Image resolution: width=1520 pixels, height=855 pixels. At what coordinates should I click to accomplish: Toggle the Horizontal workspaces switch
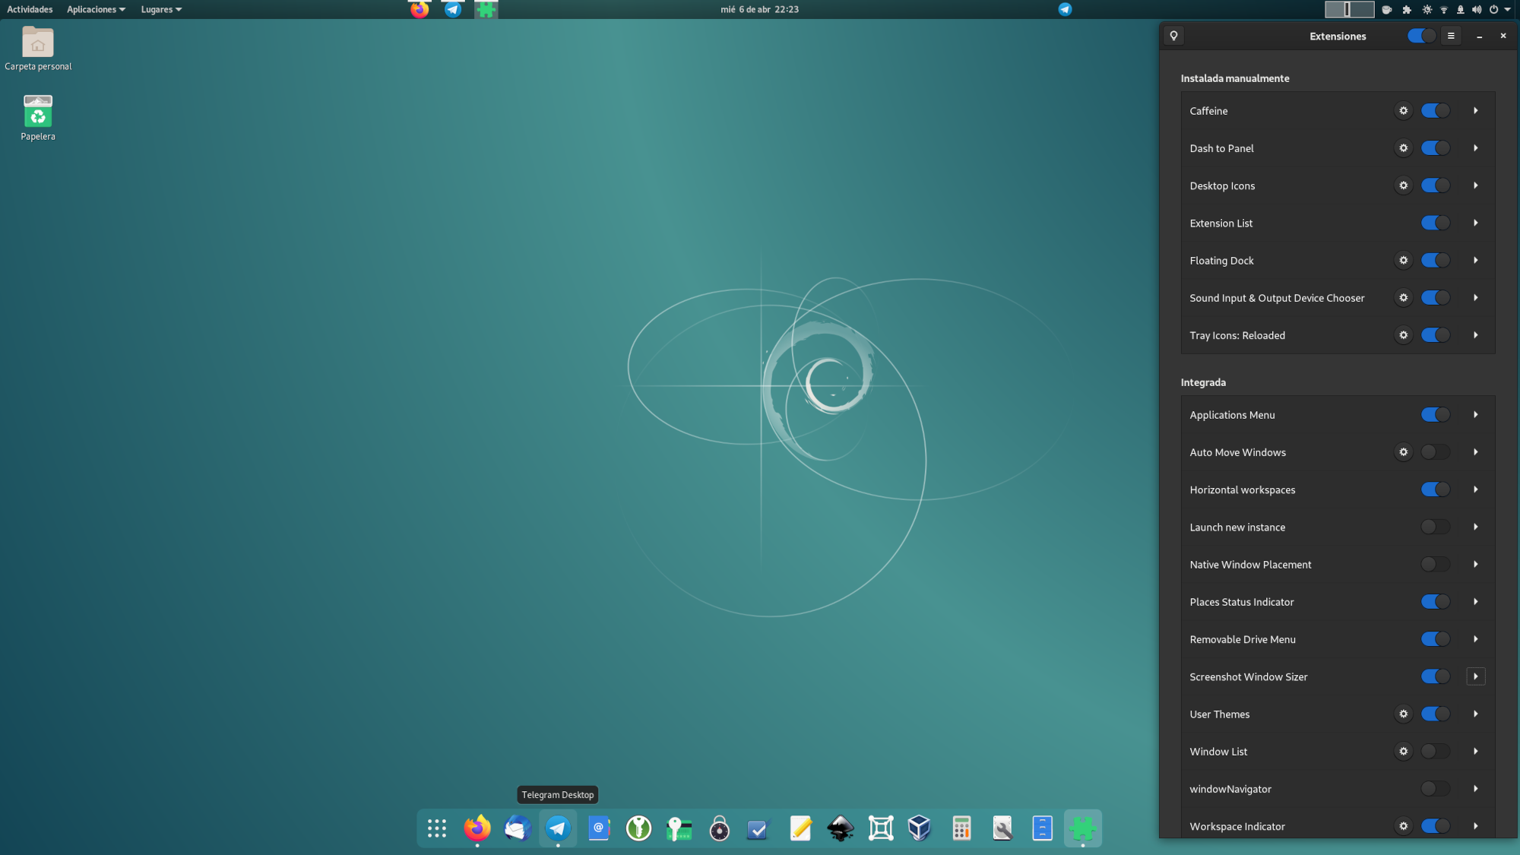click(x=1436, y=489)
